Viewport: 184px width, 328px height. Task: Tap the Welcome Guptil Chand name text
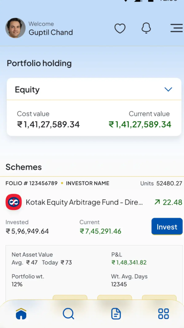(51, 32)
